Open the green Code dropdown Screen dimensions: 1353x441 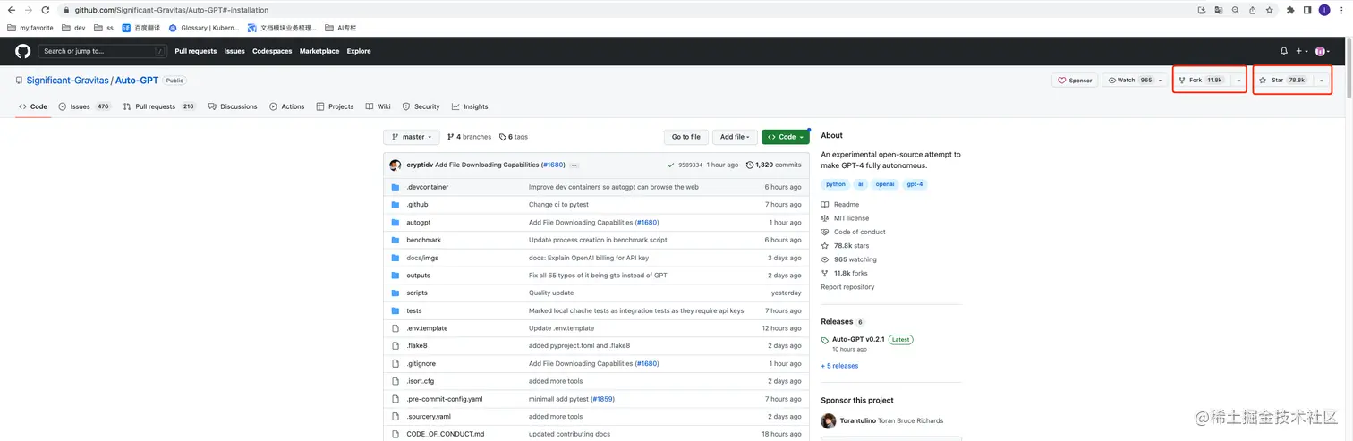tap(786, 137)
